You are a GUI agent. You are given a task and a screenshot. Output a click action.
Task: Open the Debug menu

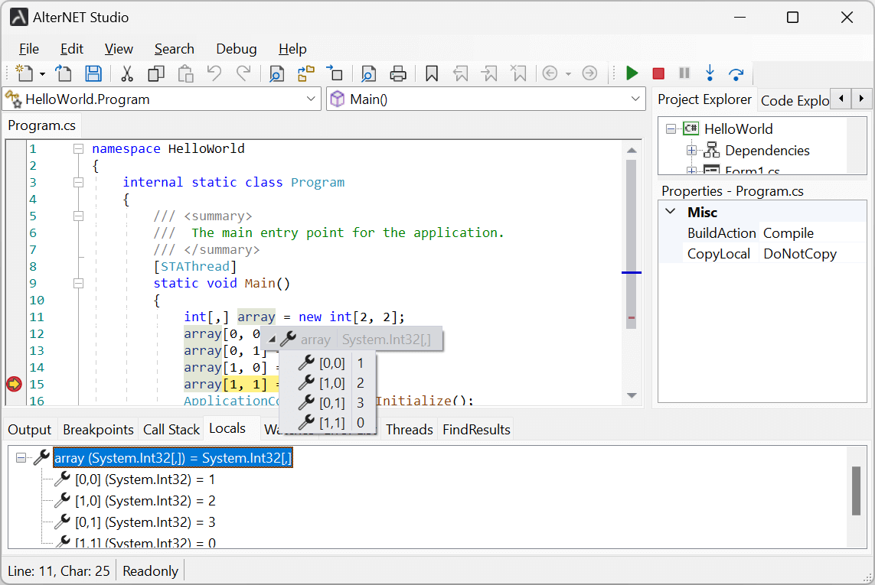point(236,49)
